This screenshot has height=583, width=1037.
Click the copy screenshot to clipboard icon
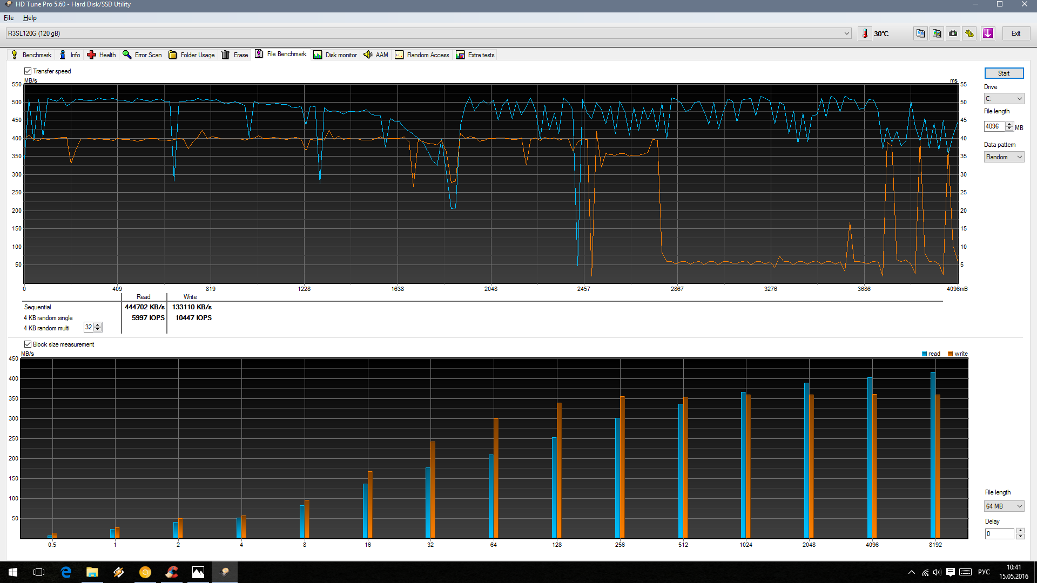[x=937, y=33]
